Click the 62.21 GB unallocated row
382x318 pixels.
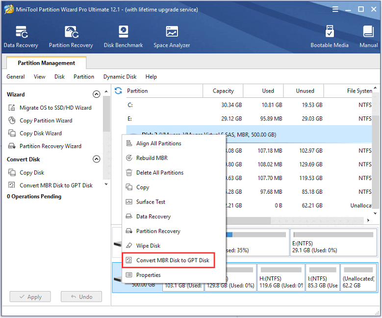click(299, 205)
